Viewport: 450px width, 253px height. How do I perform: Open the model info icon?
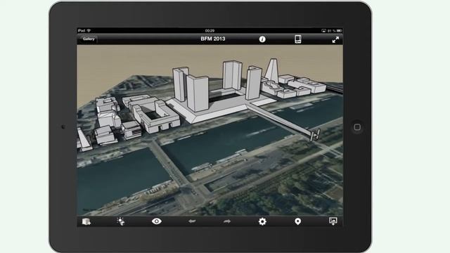[x=262, y=39]
